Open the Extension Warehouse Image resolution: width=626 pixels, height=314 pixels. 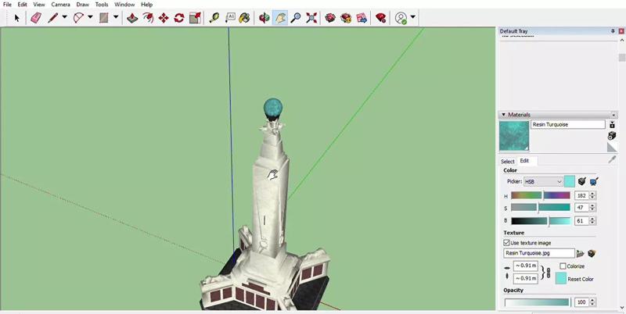tap(346, 18)
